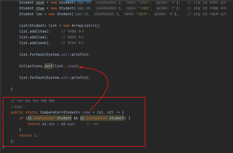Click the 'list.add(lee);' statement
The image size is (233, 153).
pos(34,37)
